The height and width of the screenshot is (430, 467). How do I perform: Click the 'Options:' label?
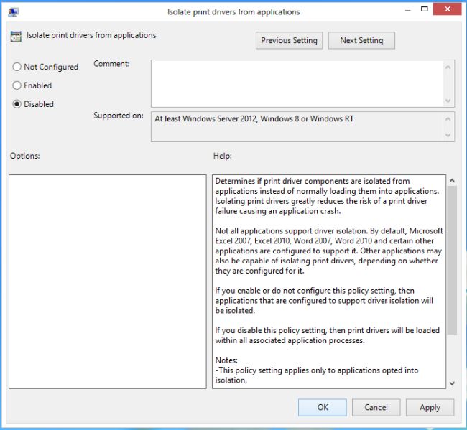tap(24, 156)
